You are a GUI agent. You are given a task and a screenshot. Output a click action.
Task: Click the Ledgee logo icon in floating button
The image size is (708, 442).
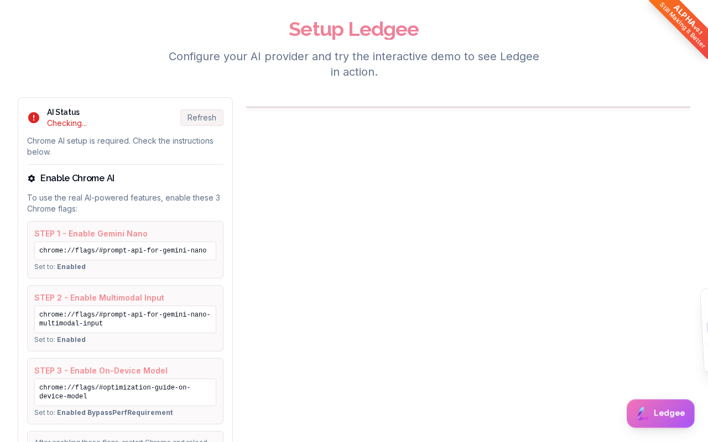click(642, 413)
